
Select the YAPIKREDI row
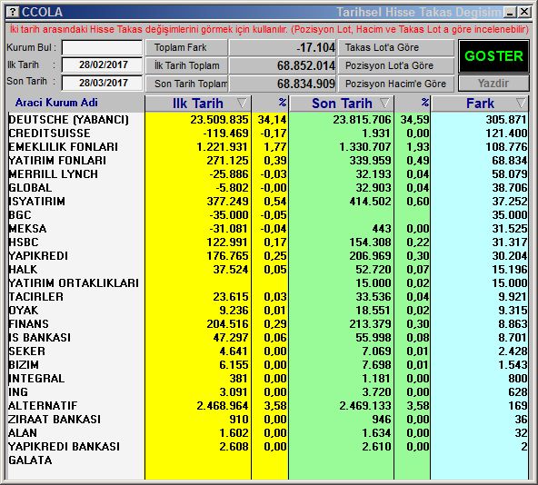pyautogui.click(x=267, y=256)
